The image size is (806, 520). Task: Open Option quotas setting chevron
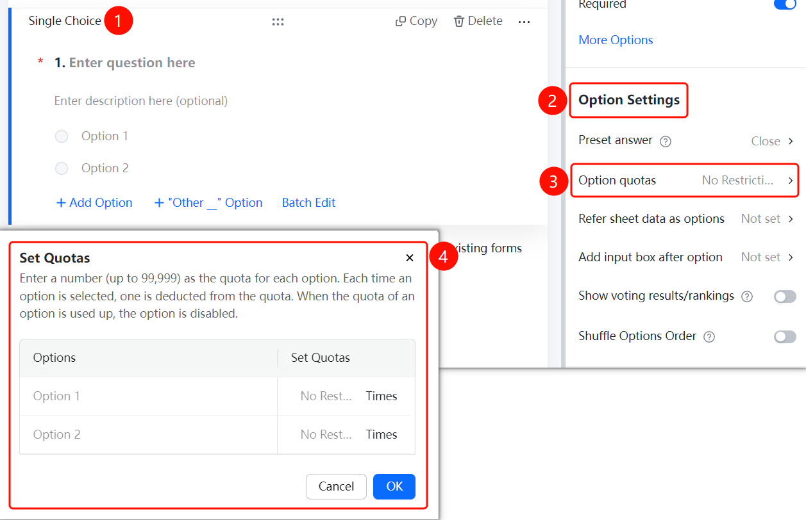point(791,181)
